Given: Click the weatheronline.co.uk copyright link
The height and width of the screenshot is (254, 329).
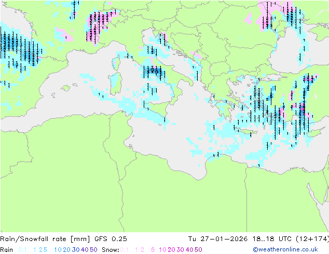Looking at the screenshot, I should coord(285,249).
